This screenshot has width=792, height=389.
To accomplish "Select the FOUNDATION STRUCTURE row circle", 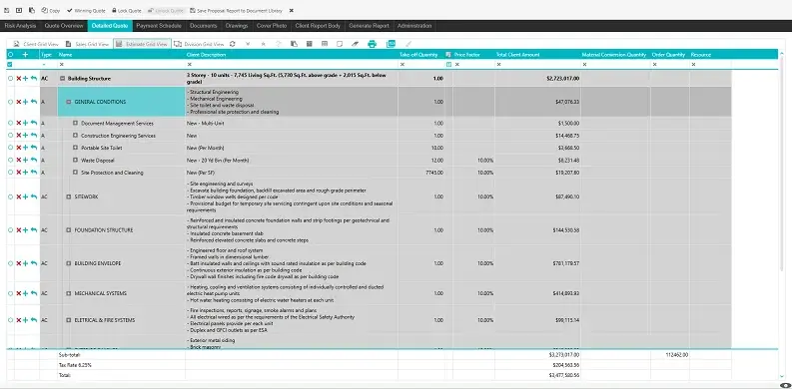I will (10, 230).
